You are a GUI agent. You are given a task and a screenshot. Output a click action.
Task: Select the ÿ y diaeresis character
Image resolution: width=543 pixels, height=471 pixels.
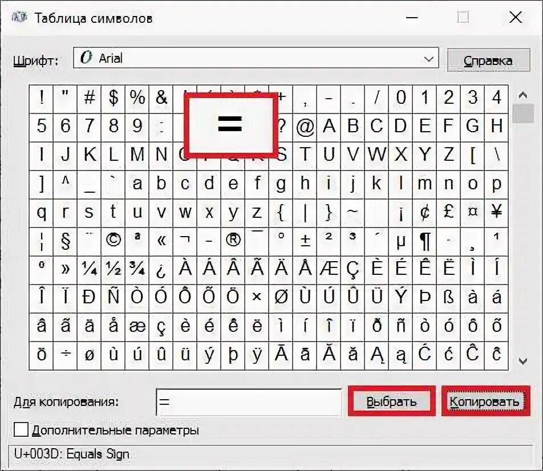257,356
